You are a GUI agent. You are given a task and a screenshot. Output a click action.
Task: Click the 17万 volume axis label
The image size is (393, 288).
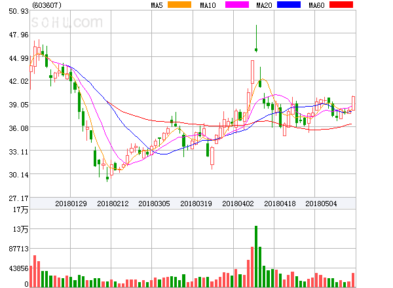21,209
